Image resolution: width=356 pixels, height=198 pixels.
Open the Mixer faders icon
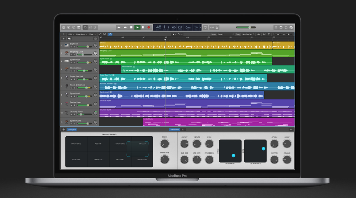(x=90, y=27)
